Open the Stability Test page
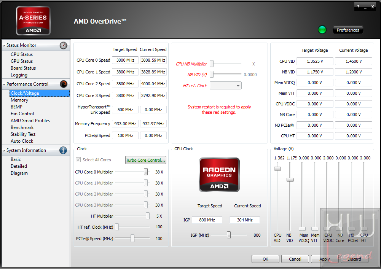The height and width of the screenshot is (269, 381). click(x=23, y=134)
